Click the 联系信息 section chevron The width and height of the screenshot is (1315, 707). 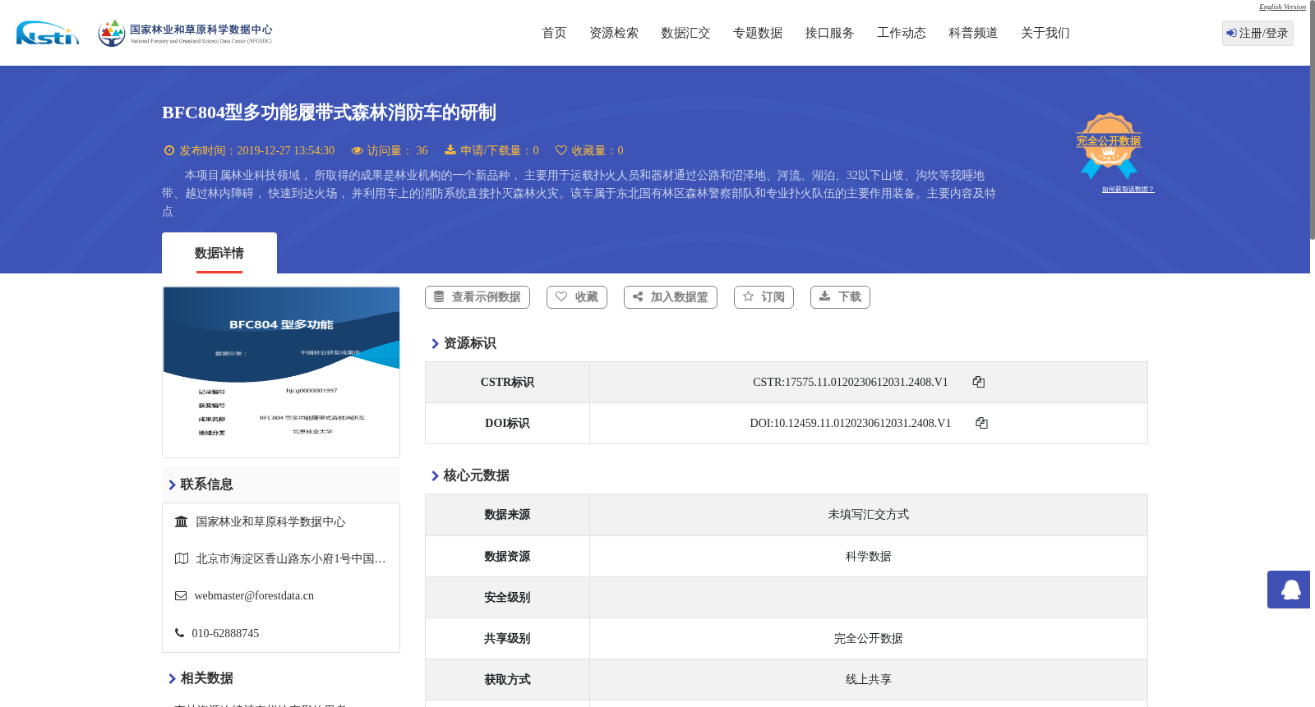pyautogui.click(x=172, y=484)
